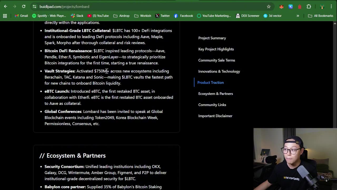This screenshot has width=337, height=190.
Task: Jump to Key Project Highlights section
Action: click(x=216, y=49)
